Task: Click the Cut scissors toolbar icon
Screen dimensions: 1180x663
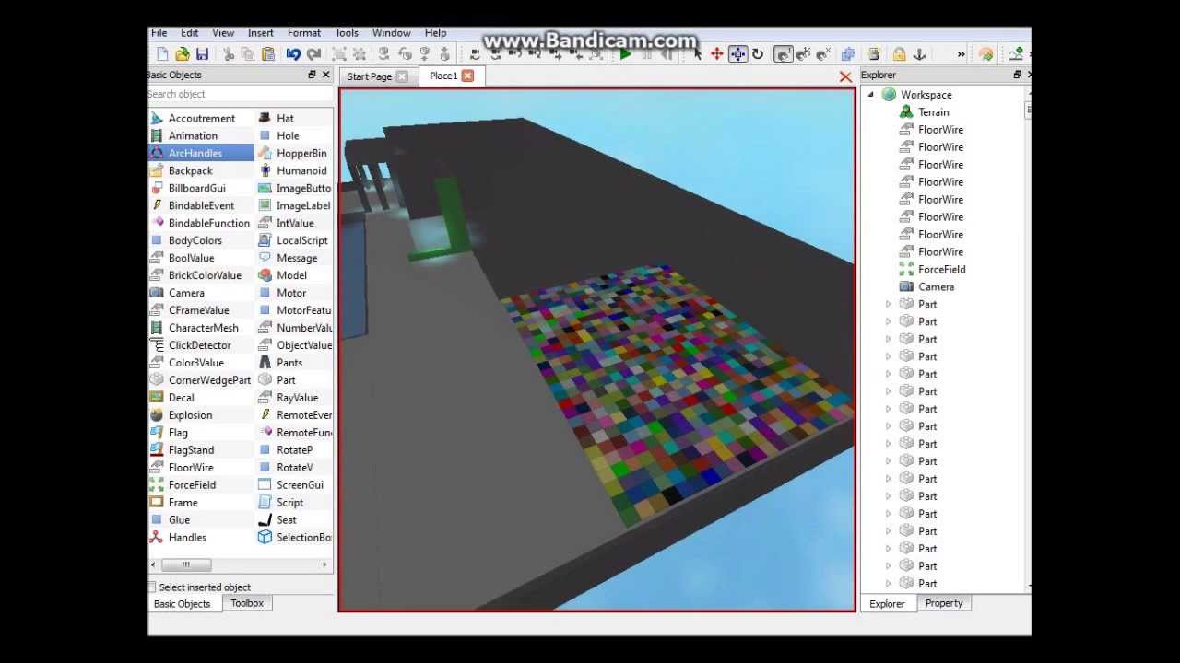Action: point(229,54)
